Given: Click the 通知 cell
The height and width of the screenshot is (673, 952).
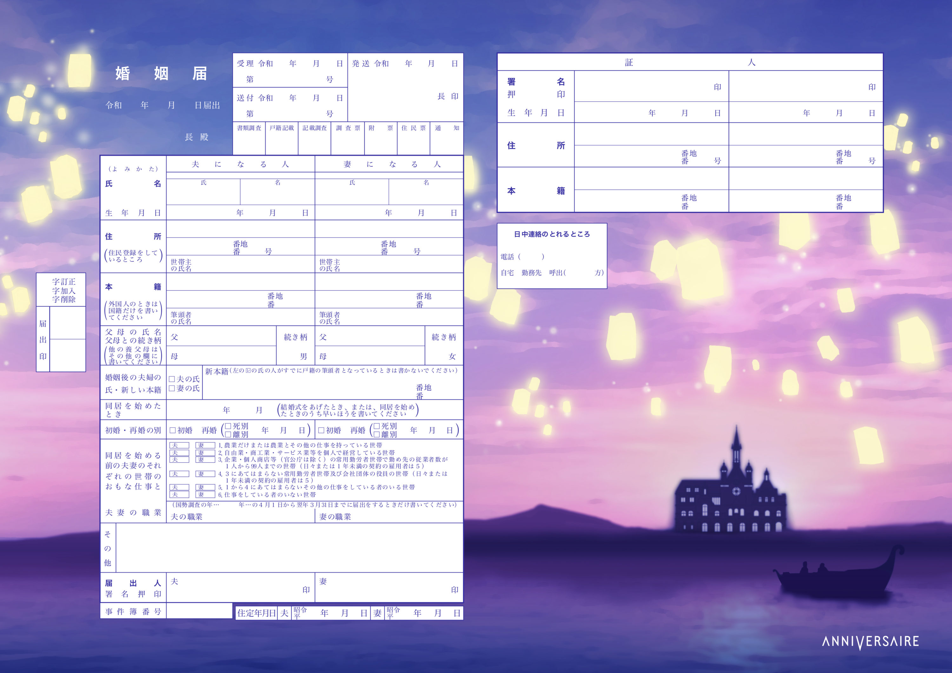Looking at the screenshot, I should point(446,138).
